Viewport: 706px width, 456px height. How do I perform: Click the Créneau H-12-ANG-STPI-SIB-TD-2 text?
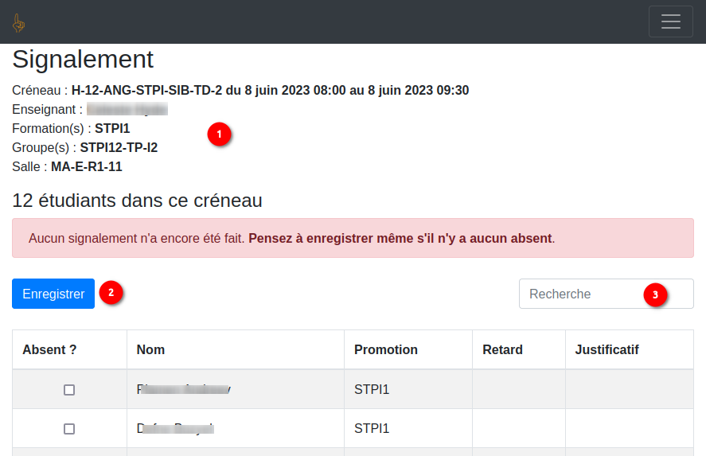click(x=240, y=91)
